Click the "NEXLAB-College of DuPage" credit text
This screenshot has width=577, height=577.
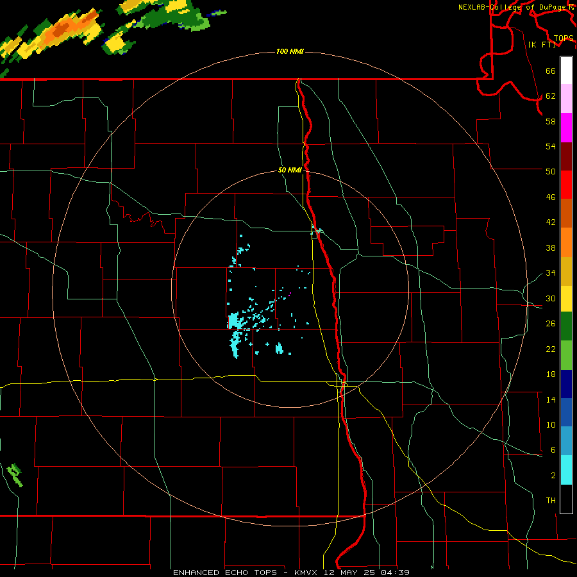513,7
